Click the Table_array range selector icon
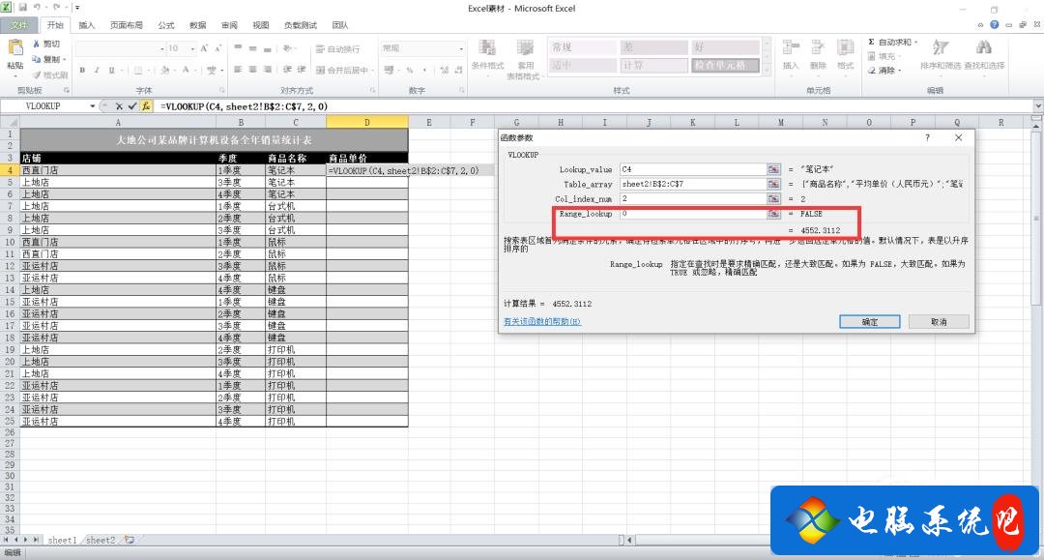The width and height of the screenshot is (1044, 560). tap(773, 184)
